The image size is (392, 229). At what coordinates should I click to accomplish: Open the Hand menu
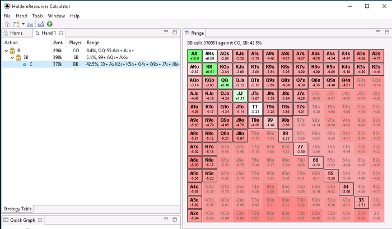tap(21, 16)
